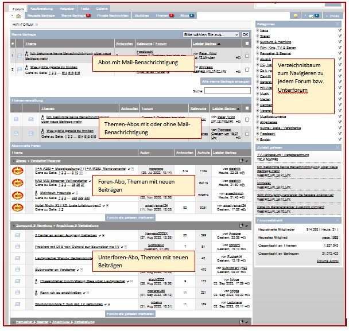Click the first envelope icon in Themenverwaltung's top row
This screenshot has width=349, height=331.
click(16, 119)
